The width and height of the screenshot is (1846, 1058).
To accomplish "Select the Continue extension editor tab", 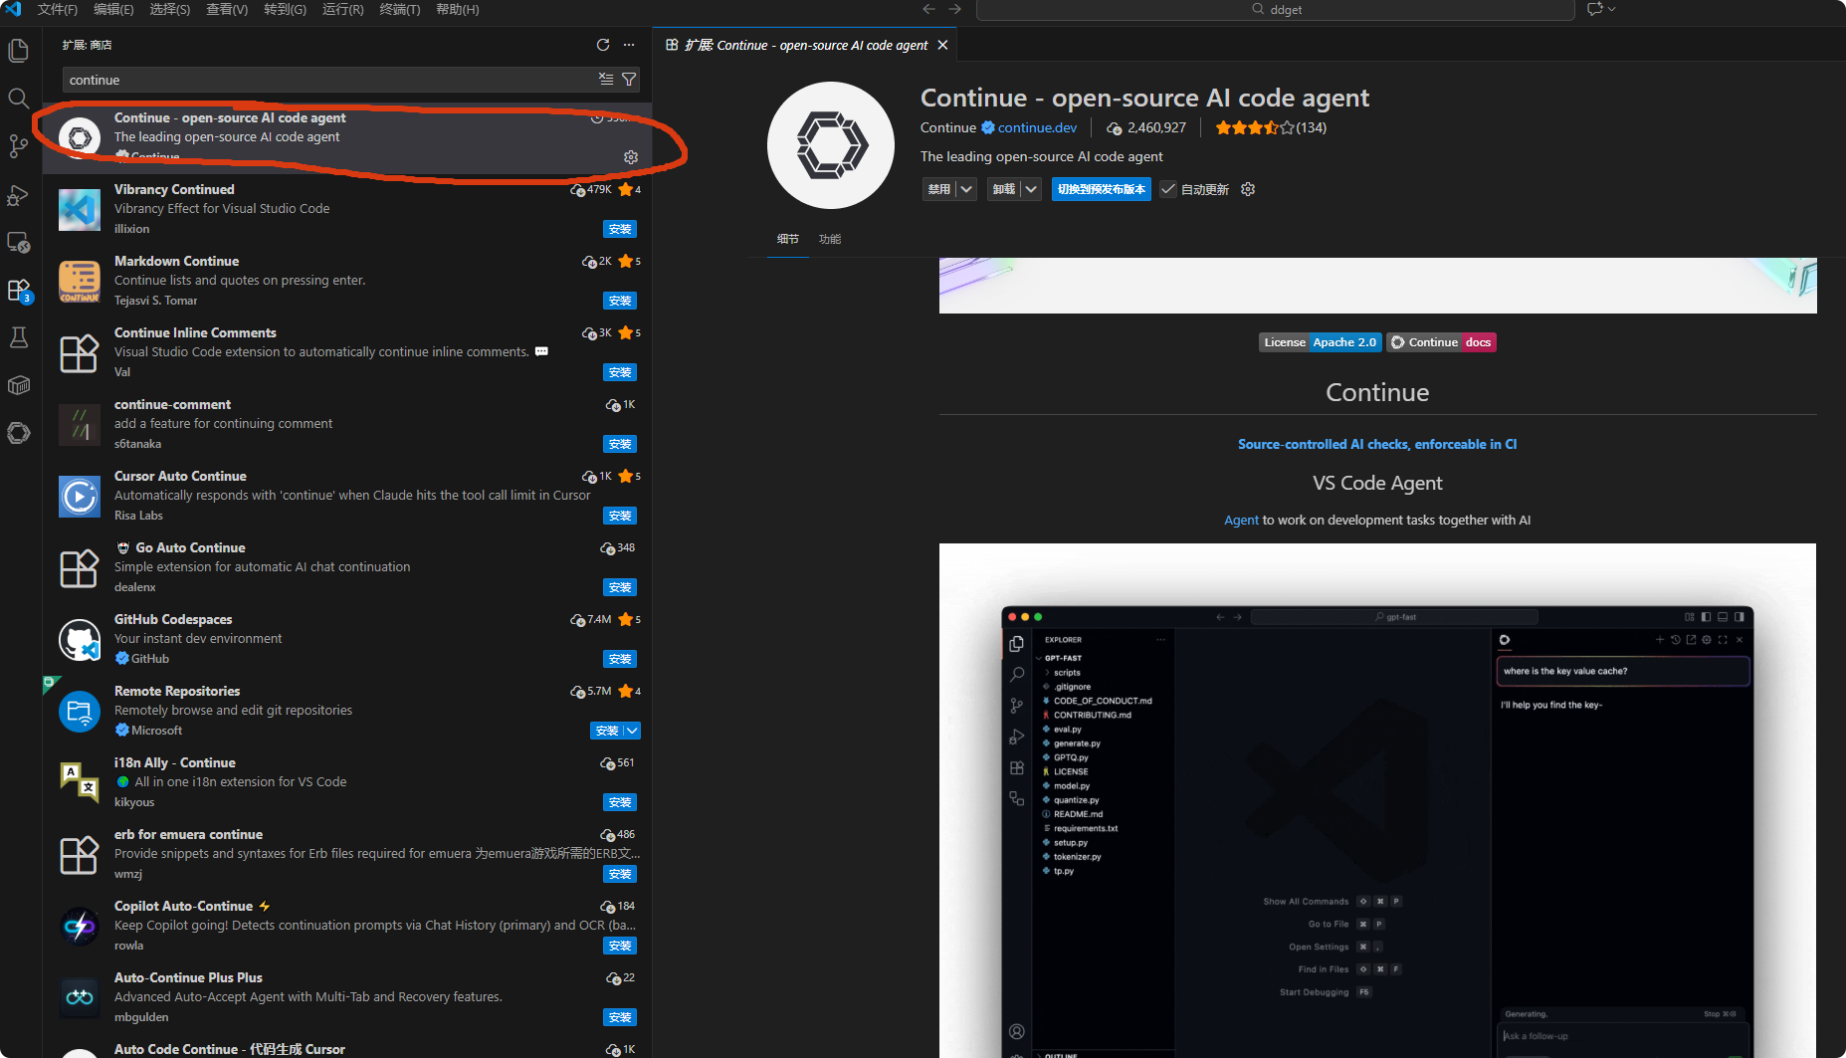I will [806, 45].
